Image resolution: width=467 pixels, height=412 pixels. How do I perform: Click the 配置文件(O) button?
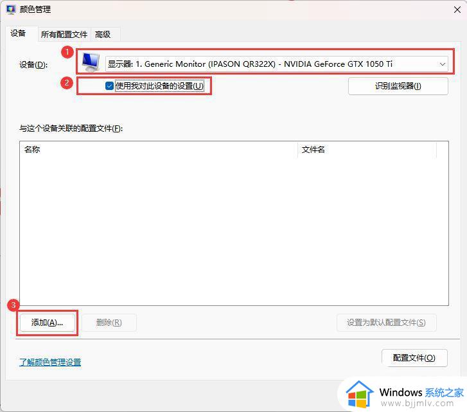point(414,358)
